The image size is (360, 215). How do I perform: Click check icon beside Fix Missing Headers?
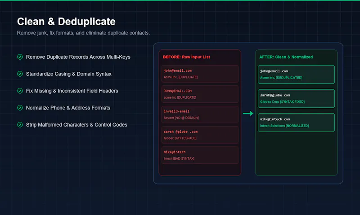click(20, 91)
